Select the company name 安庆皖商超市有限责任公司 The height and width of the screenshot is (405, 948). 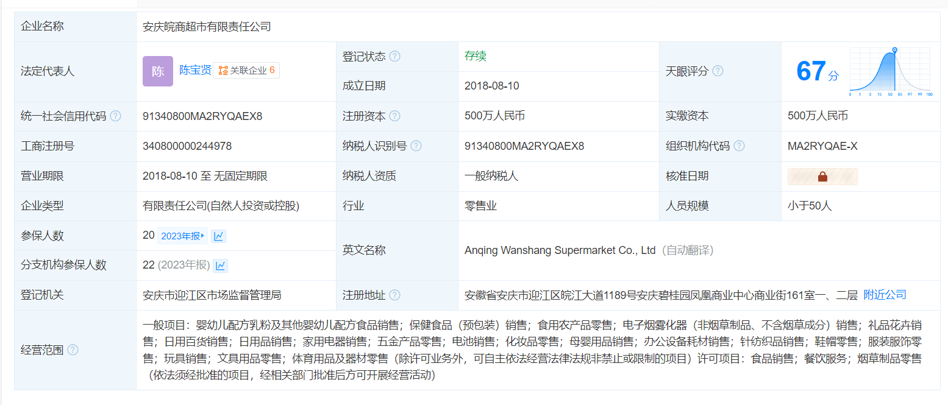click(207, 27)
